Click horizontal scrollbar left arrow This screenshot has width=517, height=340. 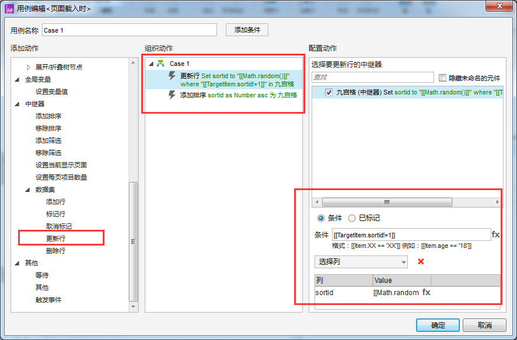[317, 202]
